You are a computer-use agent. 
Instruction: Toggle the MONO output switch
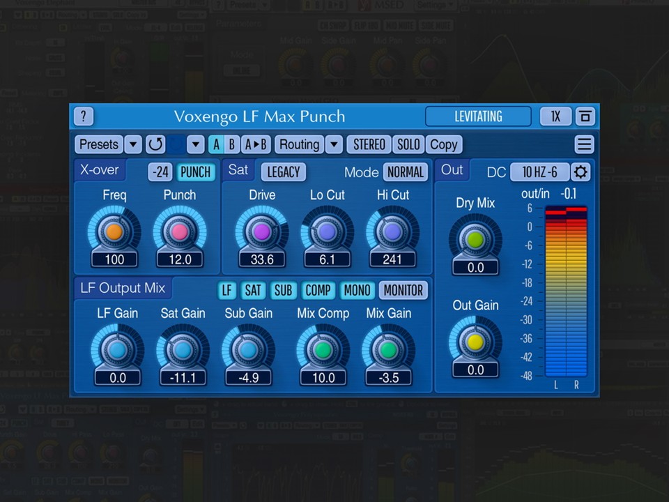coord(357,290)
